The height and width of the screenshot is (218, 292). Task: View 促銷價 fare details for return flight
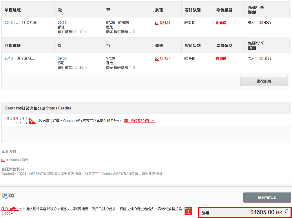(x=221, y=58)
